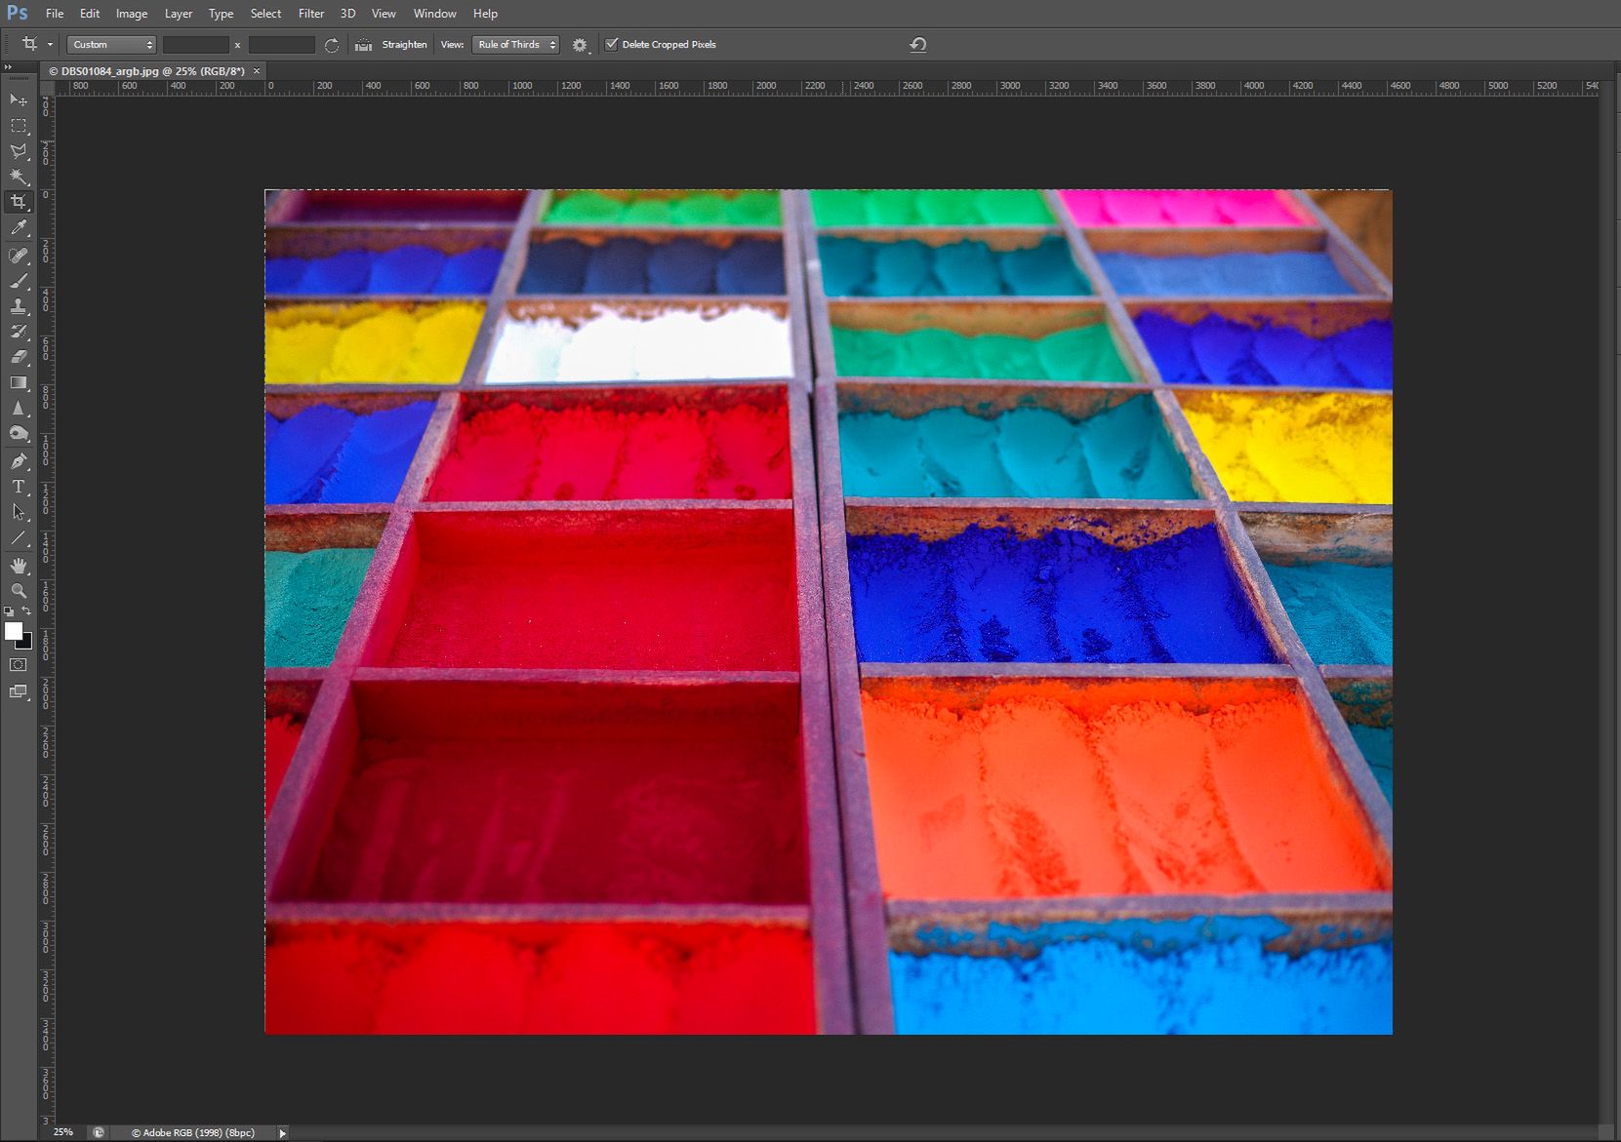The height and width of the screenshot is (1142, 1621).
Task: Expand crop settings gear options
Action: coord(581,45)
